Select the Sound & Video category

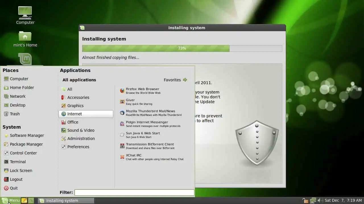pos(86,130)
